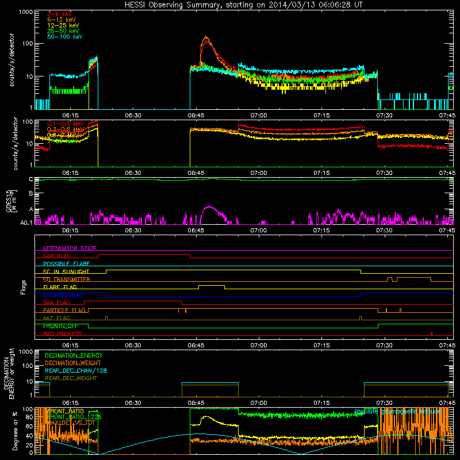Pick the 50-100 keV legend label
The image size is (460, 460).
pos(65,37)
